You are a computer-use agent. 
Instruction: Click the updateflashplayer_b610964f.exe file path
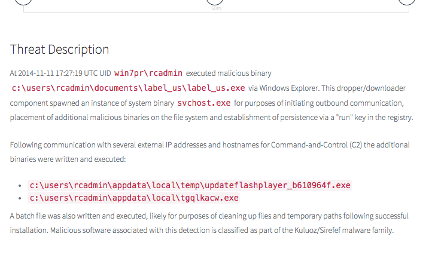click(x=190, y=185)
